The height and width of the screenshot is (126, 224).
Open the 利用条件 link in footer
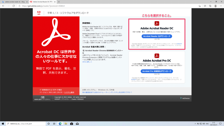tap(57, 99)
